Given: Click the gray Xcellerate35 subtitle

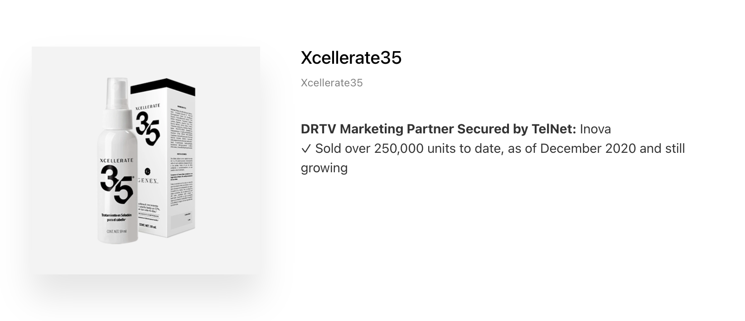Looking at the screenshot, I should [332, 83].
